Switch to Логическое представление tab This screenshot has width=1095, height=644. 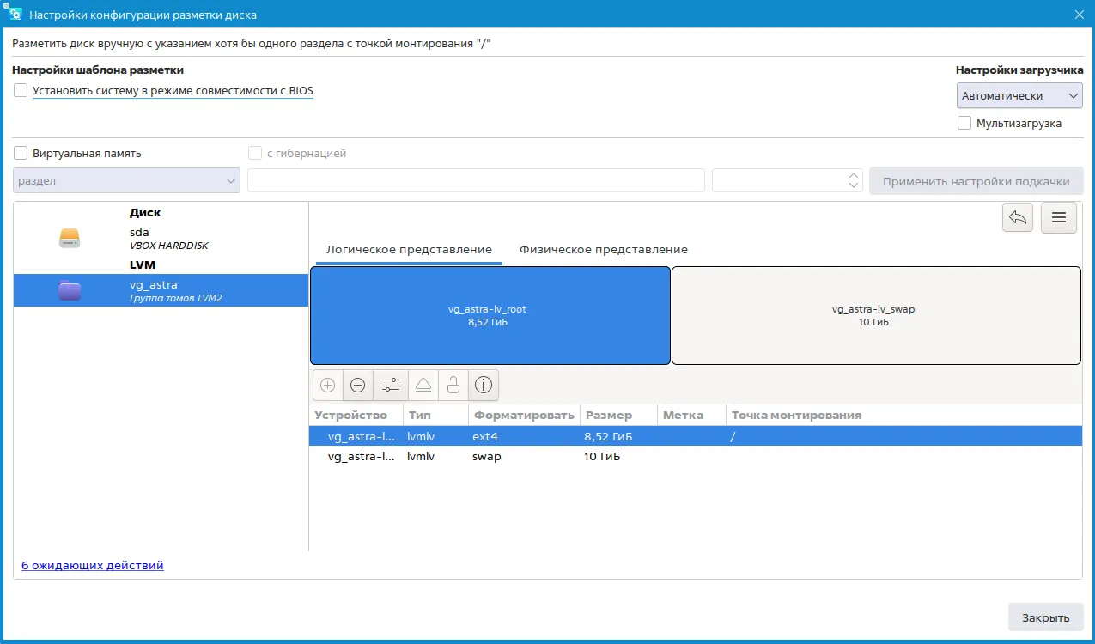point(409,249)
